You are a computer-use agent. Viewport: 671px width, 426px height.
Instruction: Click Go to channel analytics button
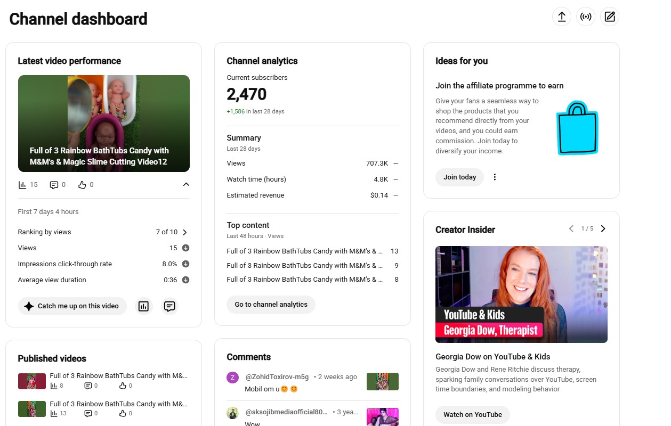click(x=271, y=305)
